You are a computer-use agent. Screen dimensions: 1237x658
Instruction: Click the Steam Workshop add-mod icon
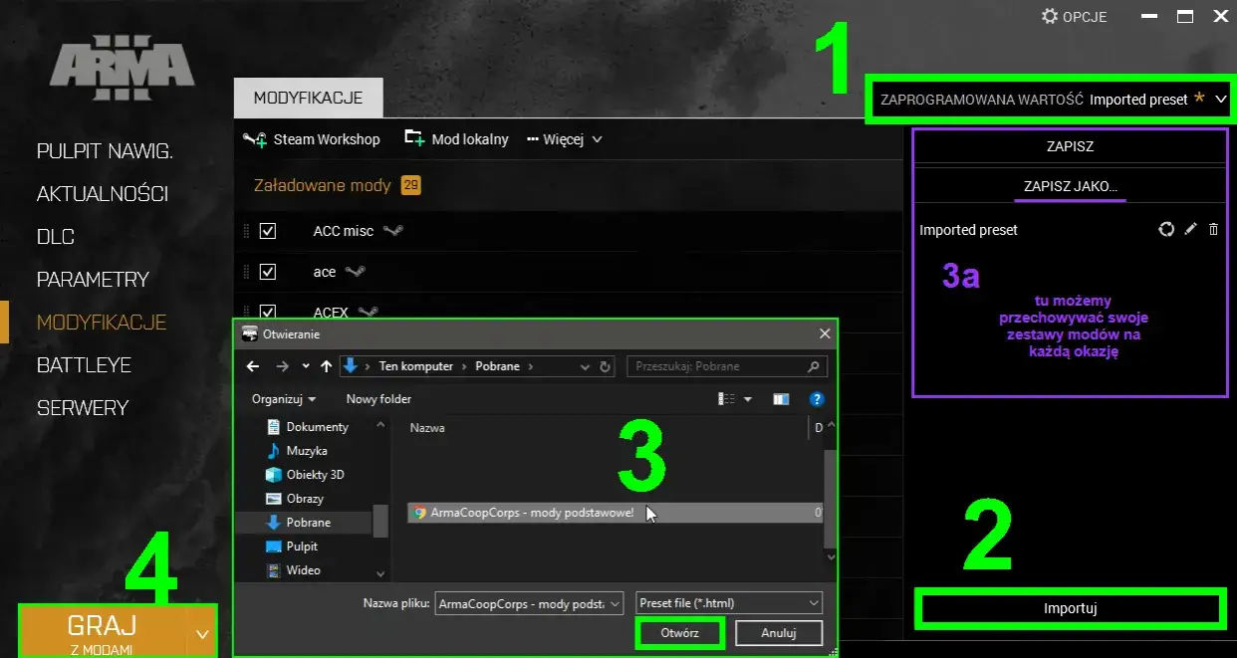[253, 139]
